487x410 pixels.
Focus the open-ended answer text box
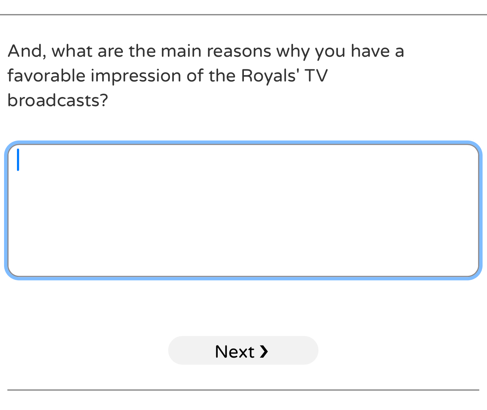[x=243, y=210]
